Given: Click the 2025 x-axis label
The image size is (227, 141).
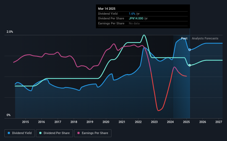Looking at the screenshot, I should 186,122.
